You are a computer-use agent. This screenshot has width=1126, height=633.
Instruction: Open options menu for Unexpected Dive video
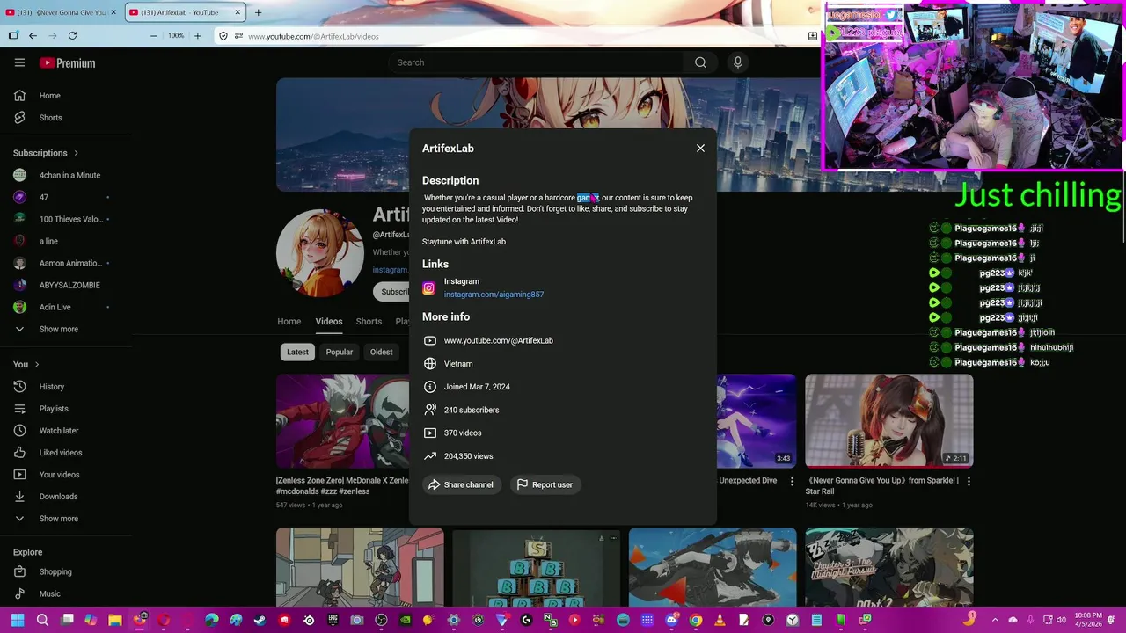[792, 482]
